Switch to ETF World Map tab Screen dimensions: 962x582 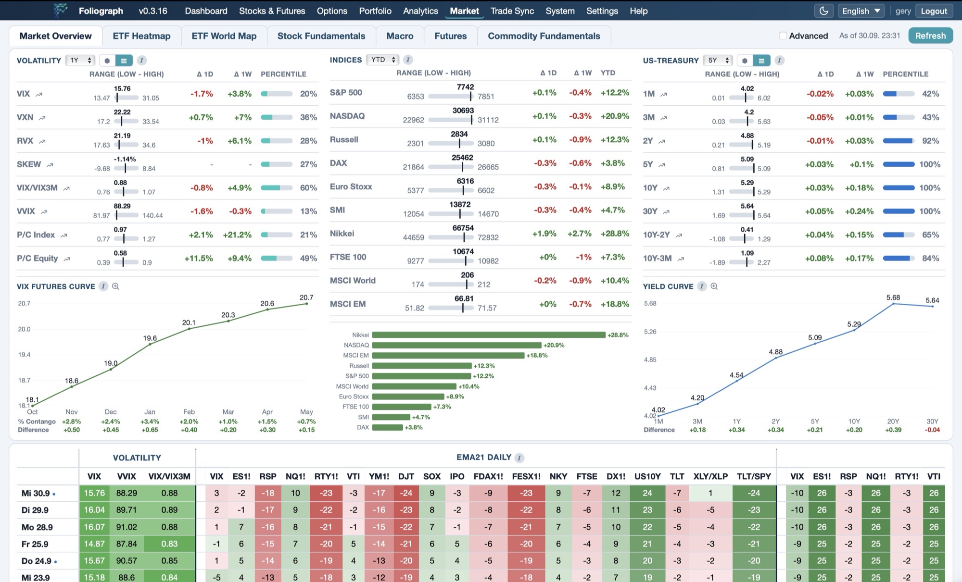(x=224, y=36)
